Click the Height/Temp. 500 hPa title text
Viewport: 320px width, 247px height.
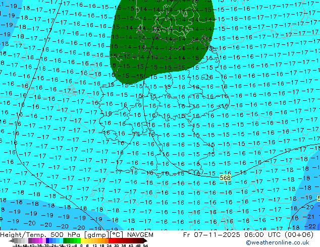[x=41, y=235]
